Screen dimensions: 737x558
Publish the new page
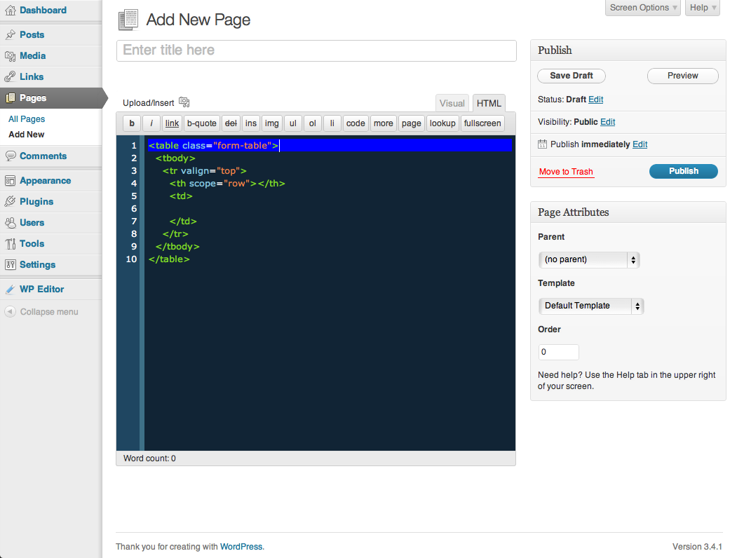click(683, 170)
